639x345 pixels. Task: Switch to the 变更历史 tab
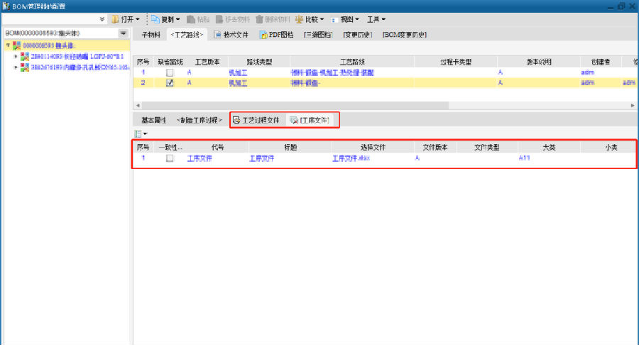pyautogui.click(x=357, y=35)
